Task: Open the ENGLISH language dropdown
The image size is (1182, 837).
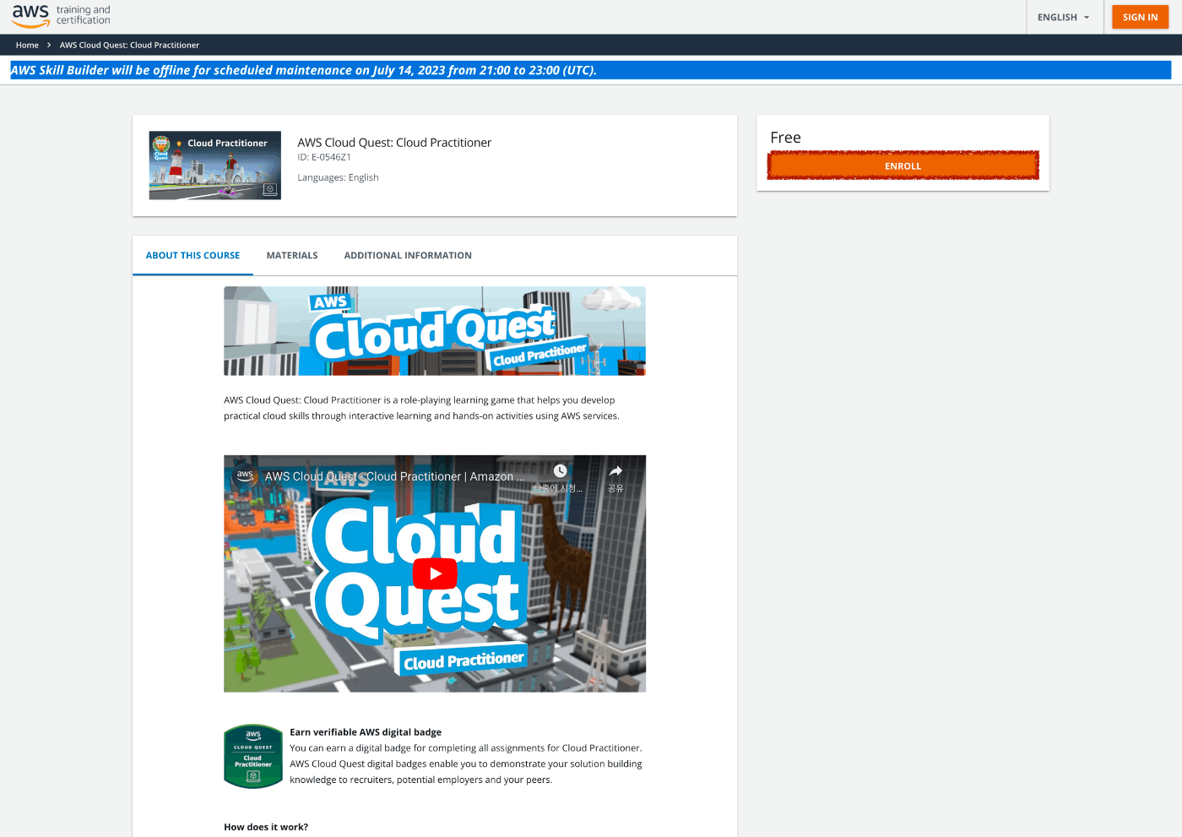Action: (x=1064, y=17)
